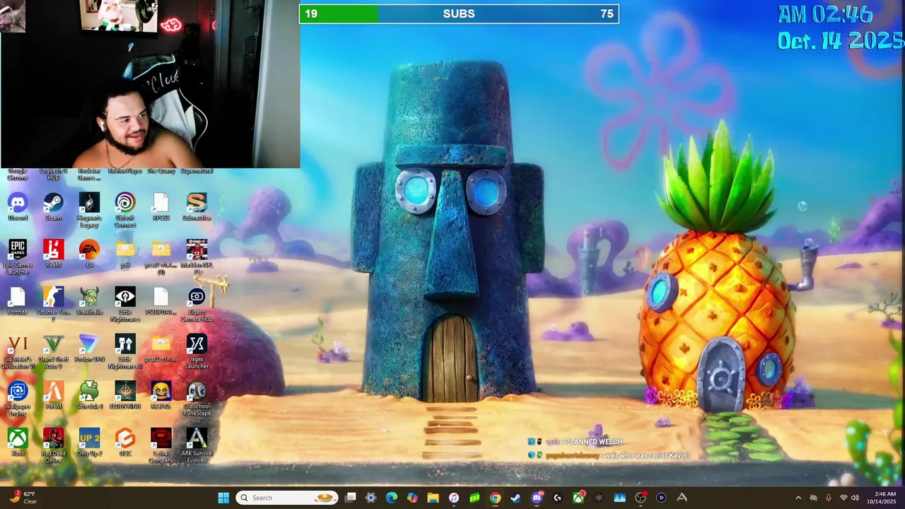This screenshot has height=509, width=905.
Task: Launch the FiveM desktop shortcut
Action: pyautogui.click(x=53, y=395)
